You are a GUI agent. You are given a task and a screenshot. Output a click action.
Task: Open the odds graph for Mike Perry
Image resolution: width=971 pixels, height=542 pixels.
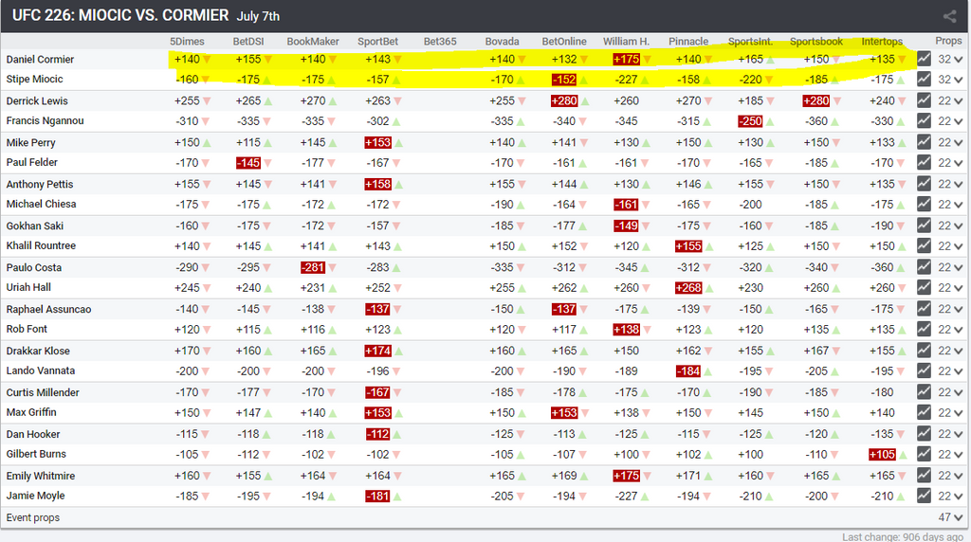[924, 142]
